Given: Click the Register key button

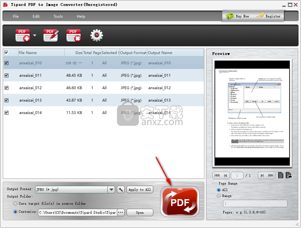Looking at the screenshot, I should tap(268, 16).
